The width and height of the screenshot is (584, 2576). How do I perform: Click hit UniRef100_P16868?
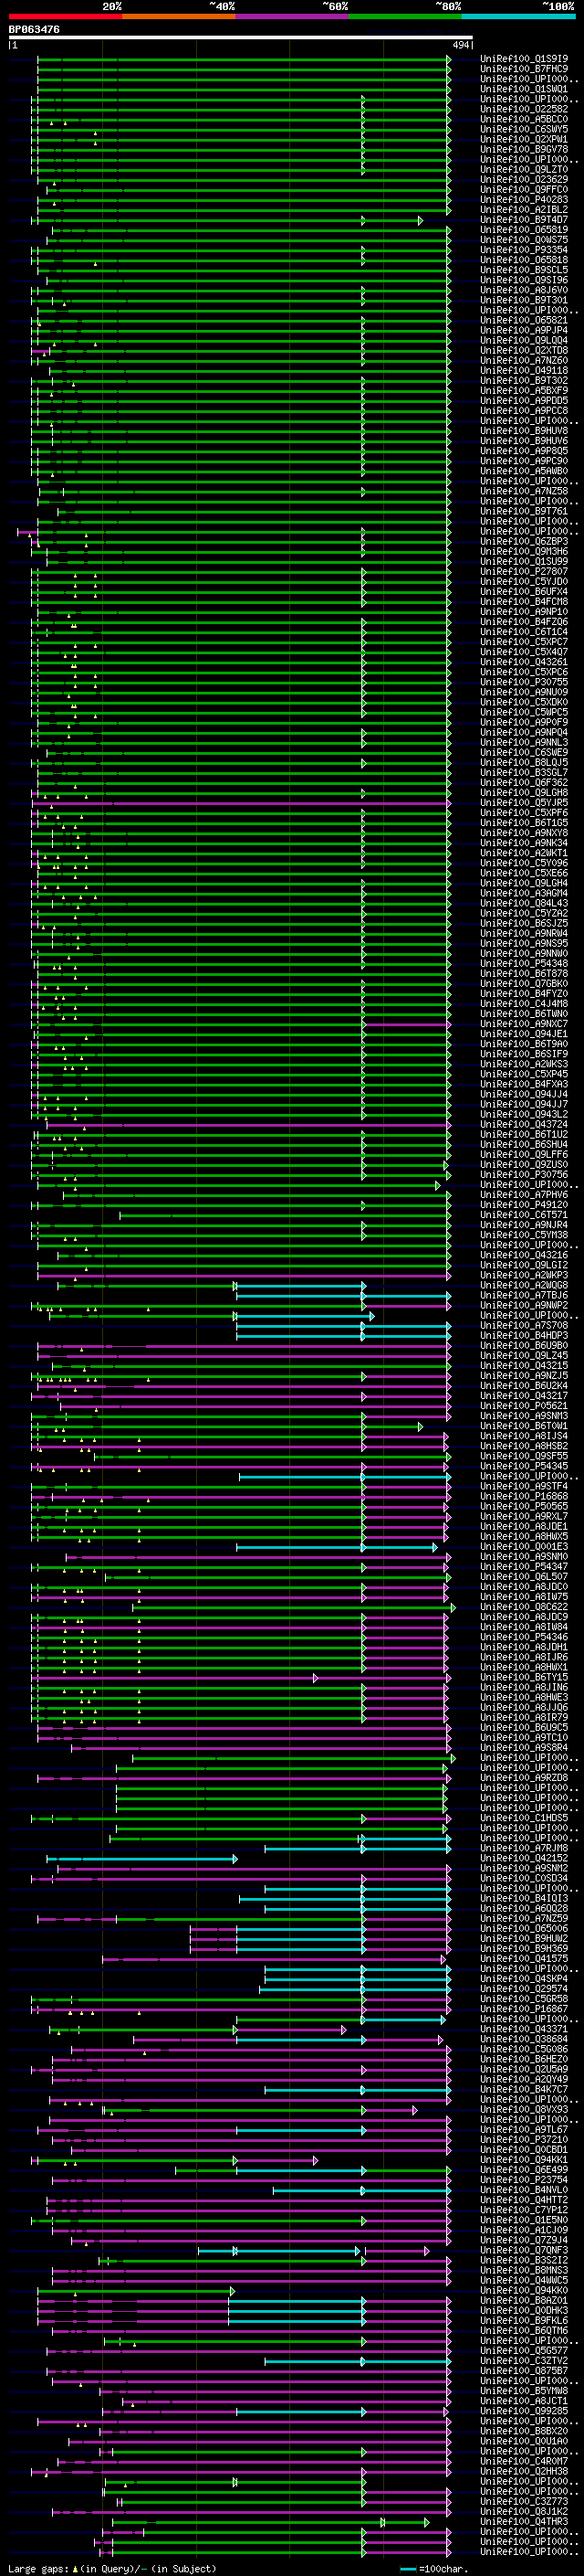click(524, 1496)
